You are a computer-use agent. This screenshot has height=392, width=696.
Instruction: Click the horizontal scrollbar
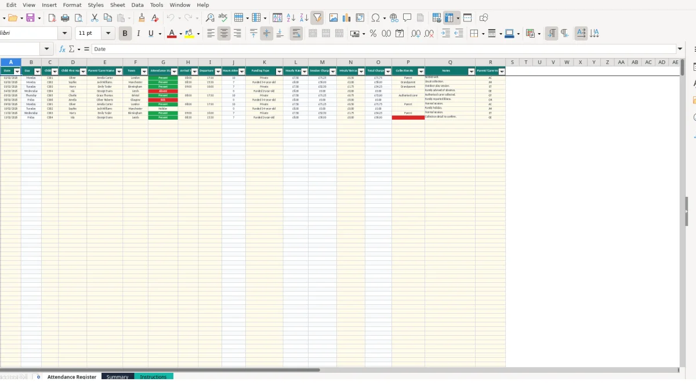coord(339,369)
